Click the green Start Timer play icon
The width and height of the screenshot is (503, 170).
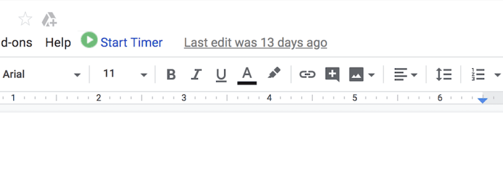click(89, 41)
